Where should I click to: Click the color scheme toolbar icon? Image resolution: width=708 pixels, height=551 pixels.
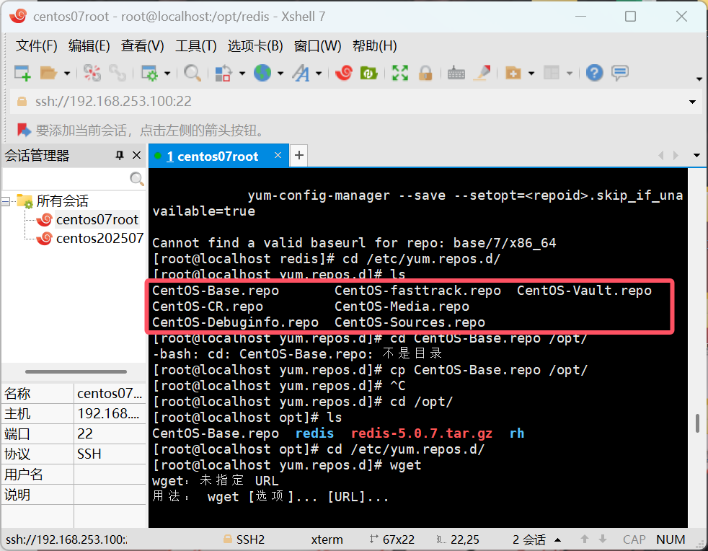[x=223, y=73]
